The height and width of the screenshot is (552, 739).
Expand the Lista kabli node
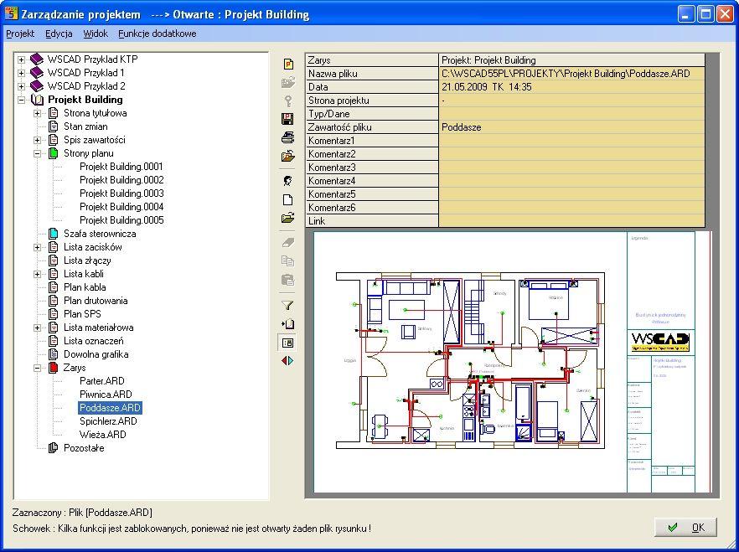tap(37, 274)
